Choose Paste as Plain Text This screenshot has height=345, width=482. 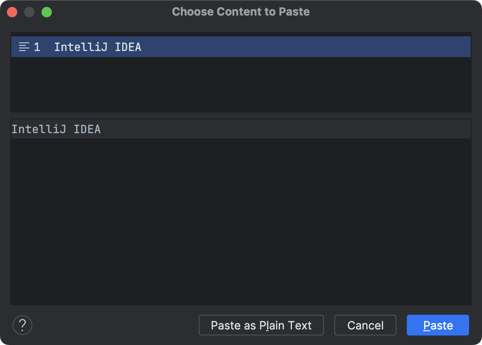click(x=261, y=325)
